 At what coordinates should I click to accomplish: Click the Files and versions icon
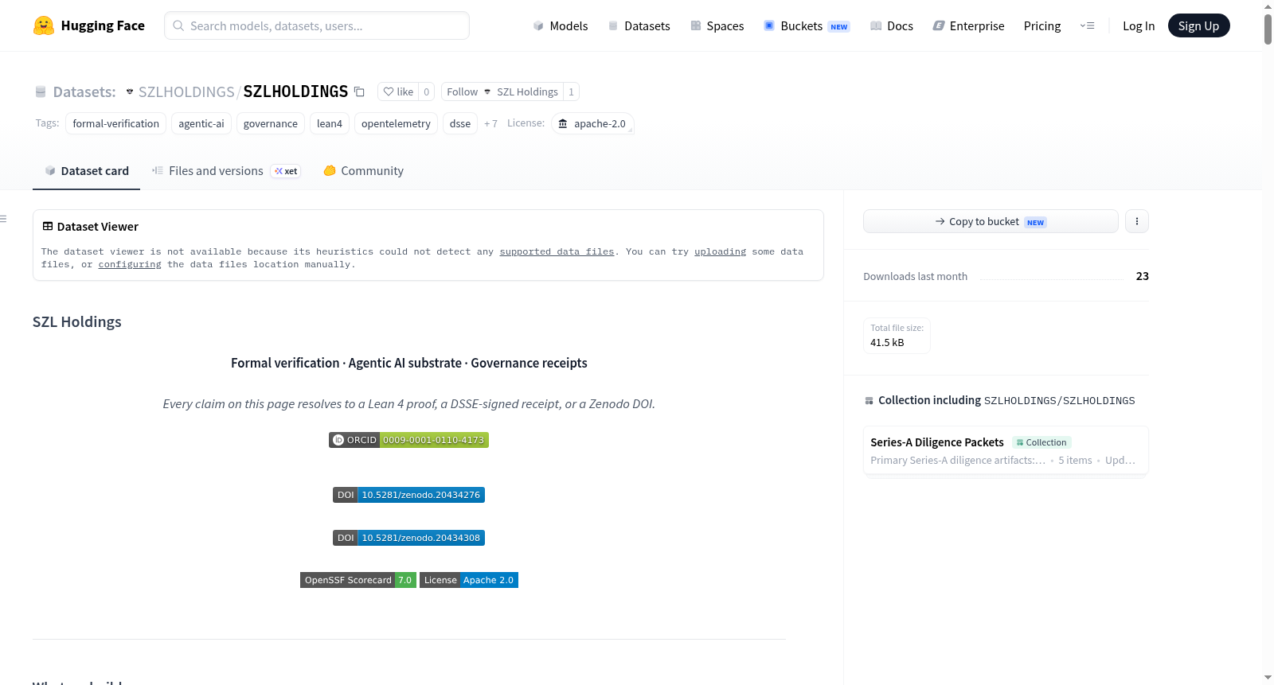[158, 170]
